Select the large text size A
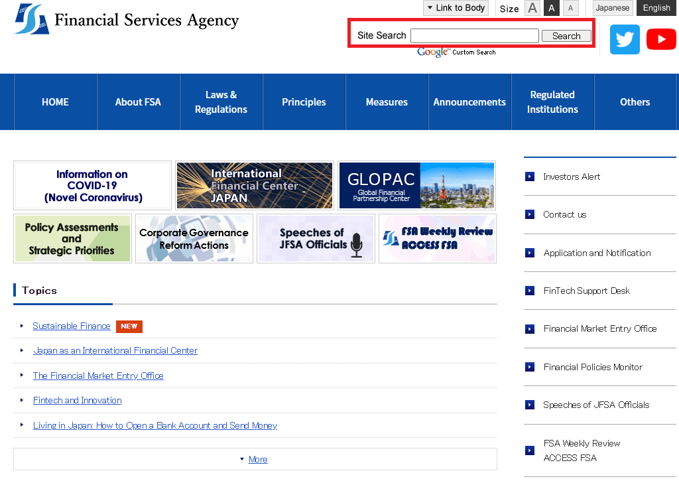679x481 pixels. pyautogui.click(x=532, y=8)
